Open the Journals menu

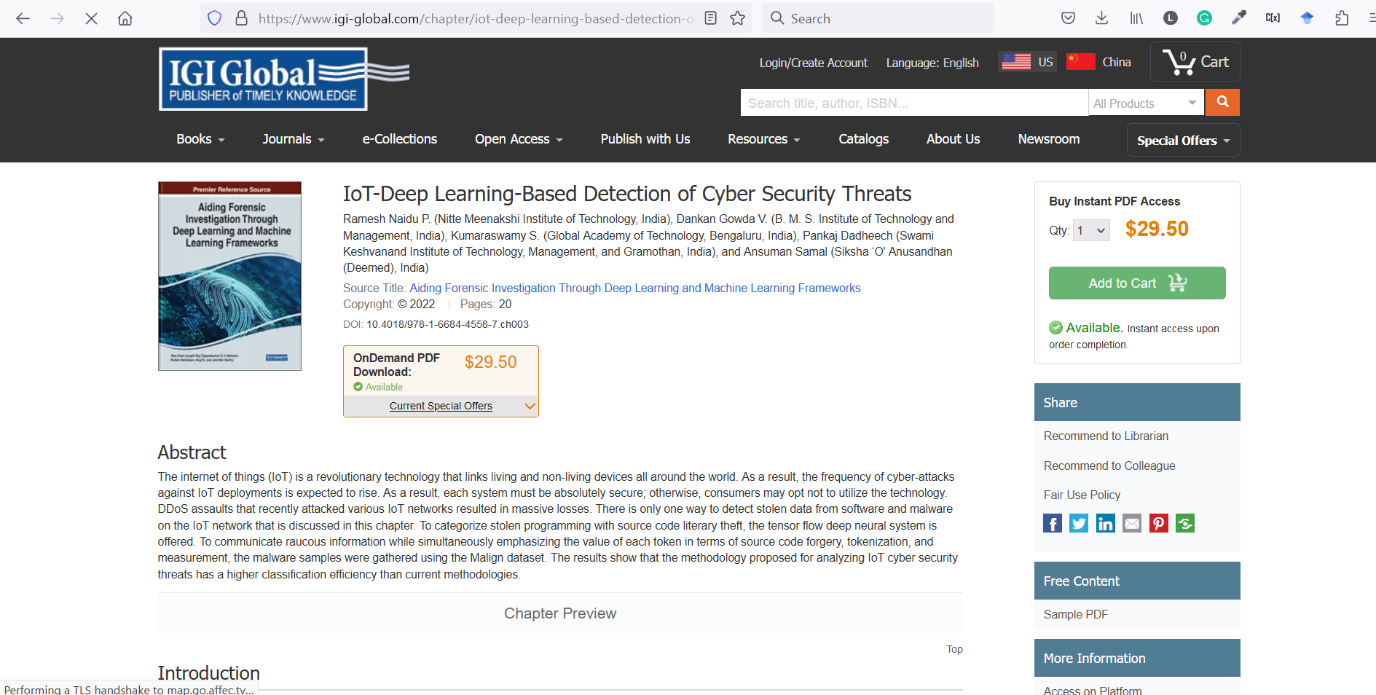[x=294, y=139]
